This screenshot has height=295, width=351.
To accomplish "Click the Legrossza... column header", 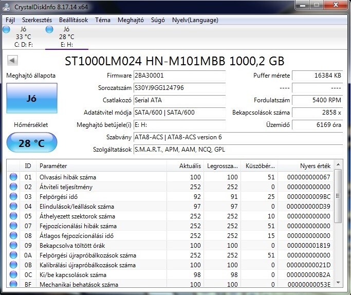I will [x=223, y=166].
